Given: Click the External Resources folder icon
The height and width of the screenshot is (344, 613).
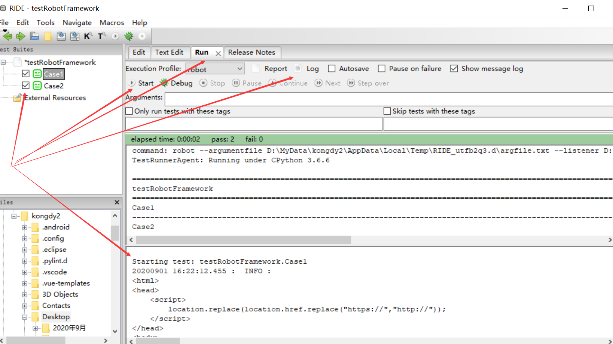Looking at the screenshot, I should click(17, 97).
